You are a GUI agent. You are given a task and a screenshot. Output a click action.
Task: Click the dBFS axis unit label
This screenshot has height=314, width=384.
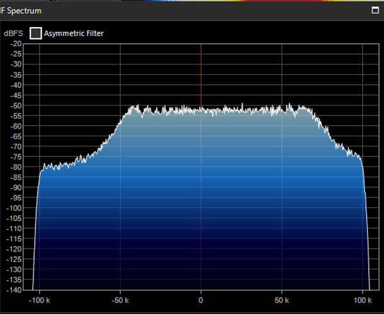coord(14,33)
